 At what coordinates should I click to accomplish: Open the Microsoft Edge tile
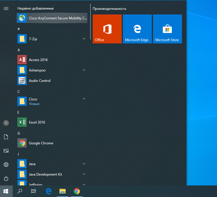pos(137,29)
